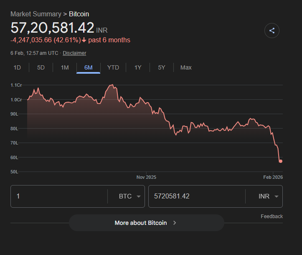
Task: Select the 1D time range tab
Action: coord(17,67)
